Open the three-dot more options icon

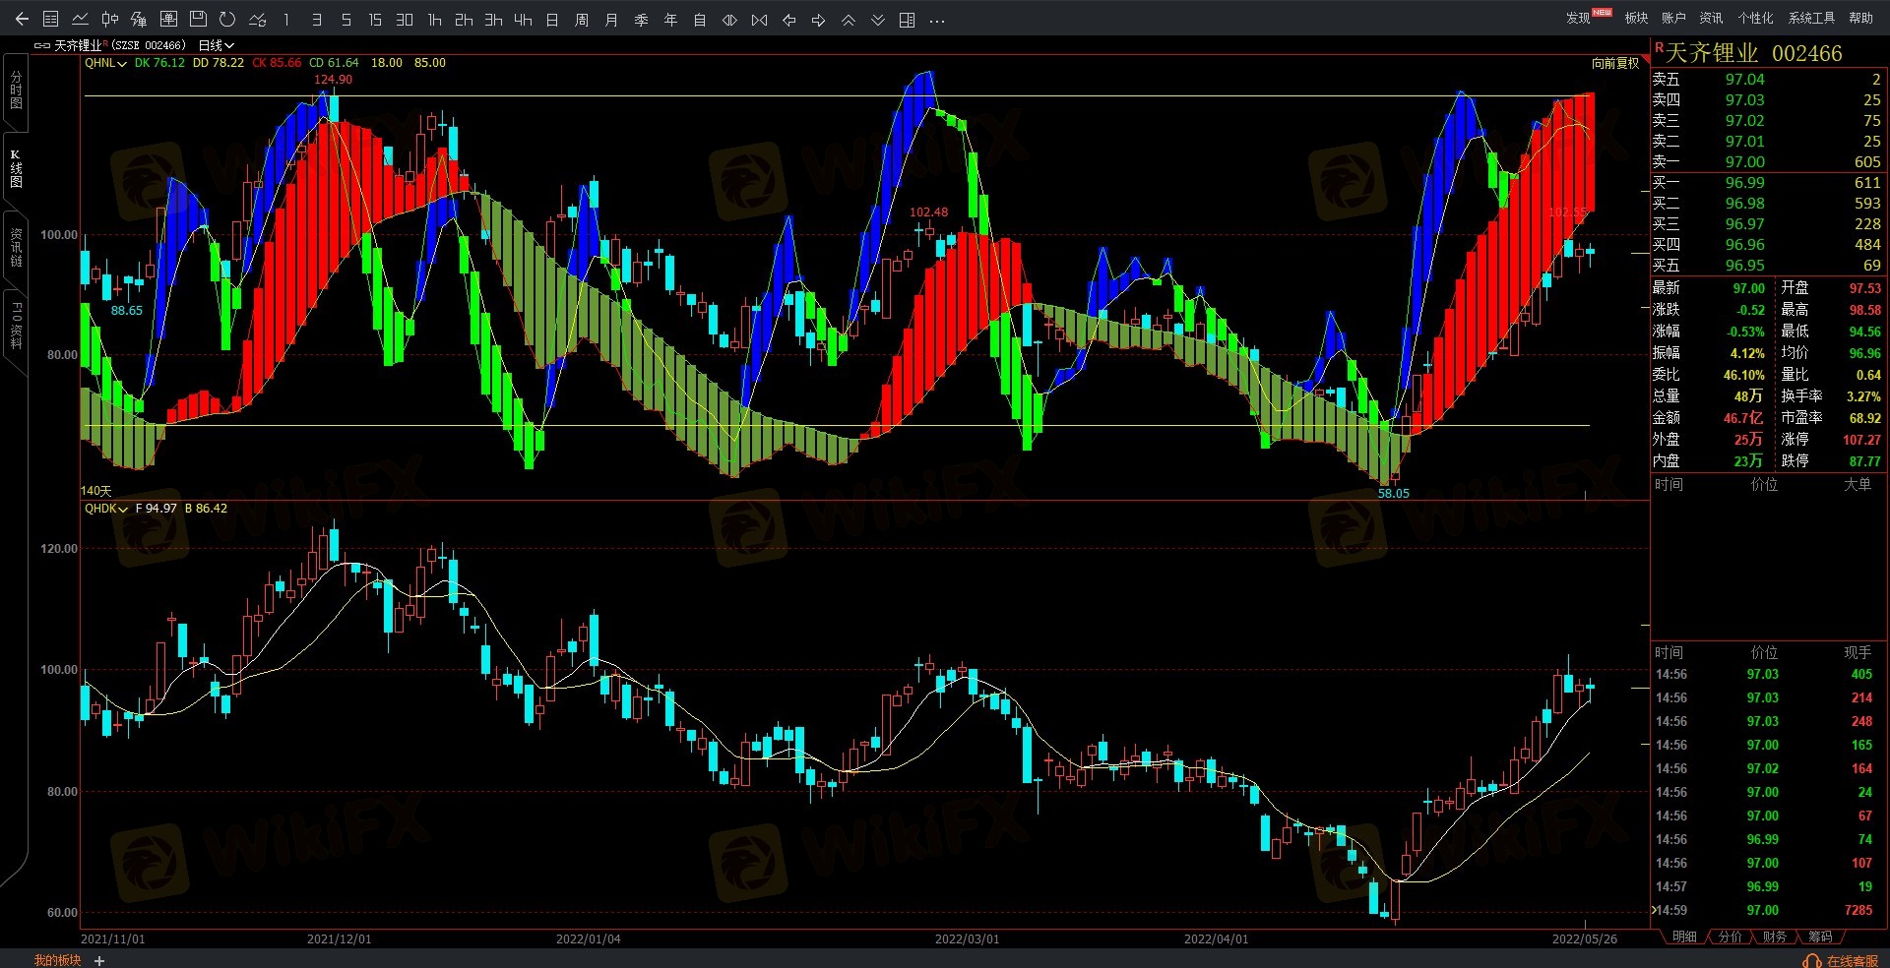[936, 19]
